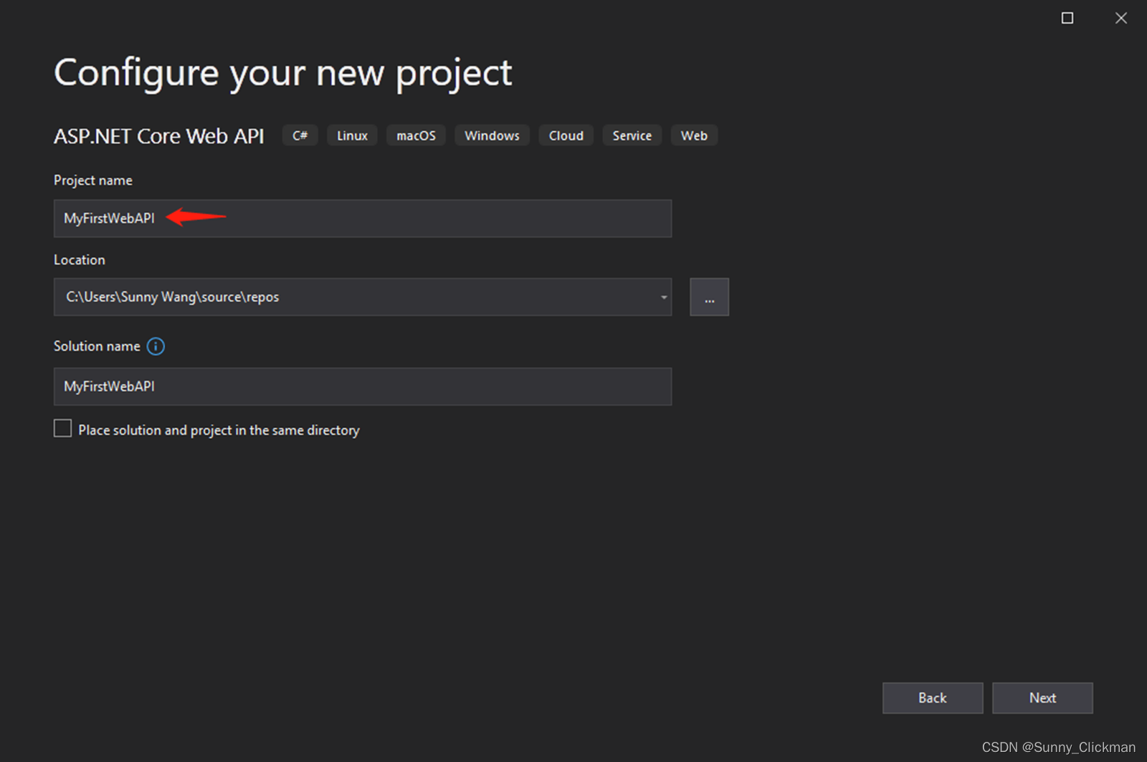The image size is (1147, 762).
Task: Expand the Location path dropdown
Action: coord(664,297)
